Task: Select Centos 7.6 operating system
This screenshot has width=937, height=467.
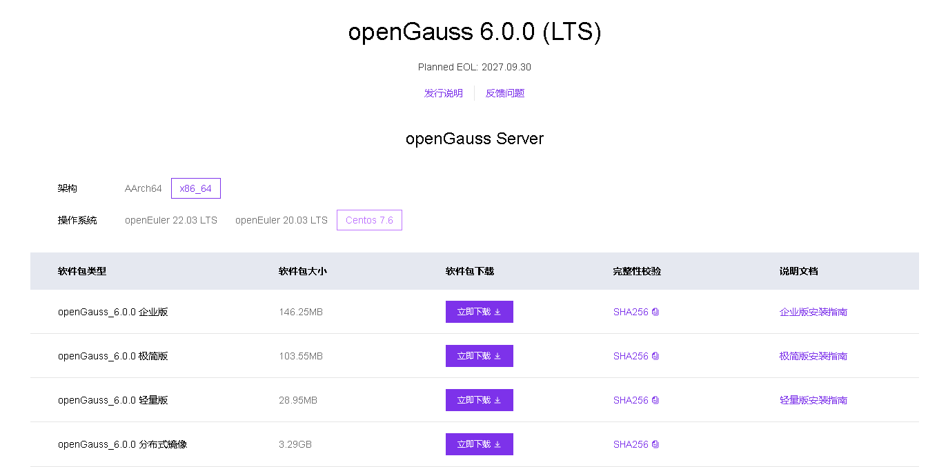Action: click(369, 220)
